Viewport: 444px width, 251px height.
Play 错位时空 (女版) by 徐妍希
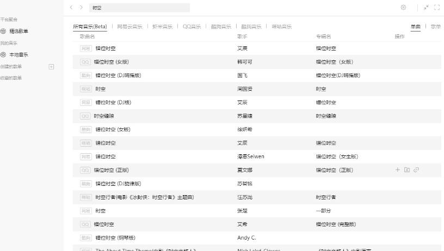pos(113,130)
